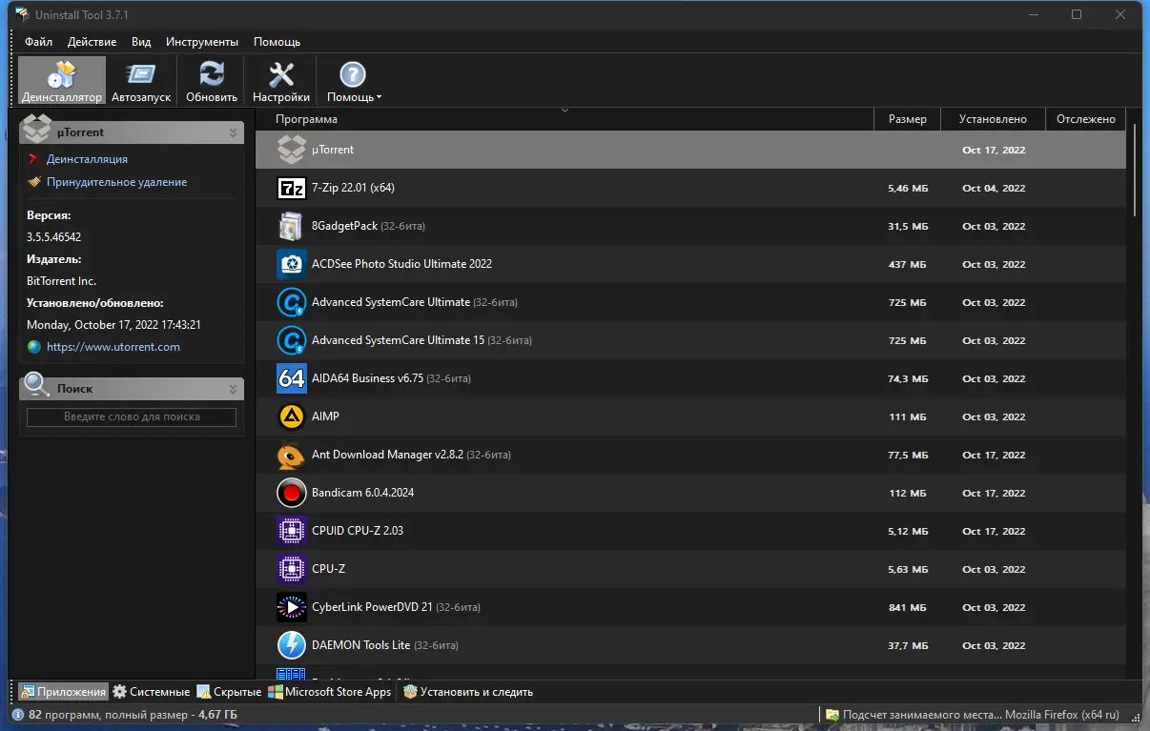Select the CPUID CPU-Z 2.03 icon
The width and height of the screenshot is (1150, 731).
[x=291, y=531]
